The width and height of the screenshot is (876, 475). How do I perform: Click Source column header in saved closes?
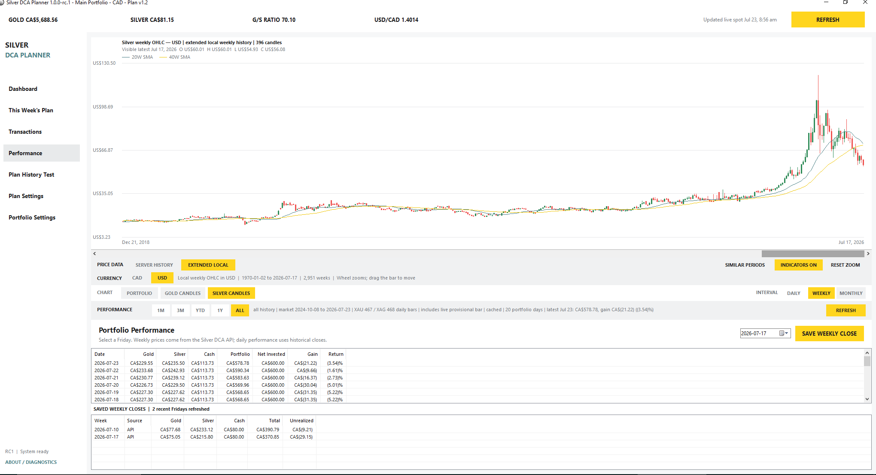137,421
